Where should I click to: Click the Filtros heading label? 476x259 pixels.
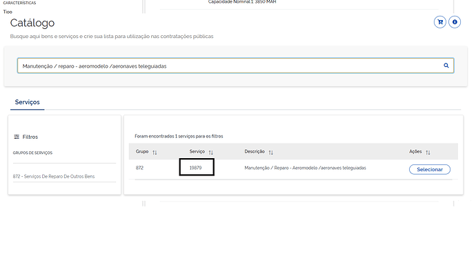[x=30, y=137]
